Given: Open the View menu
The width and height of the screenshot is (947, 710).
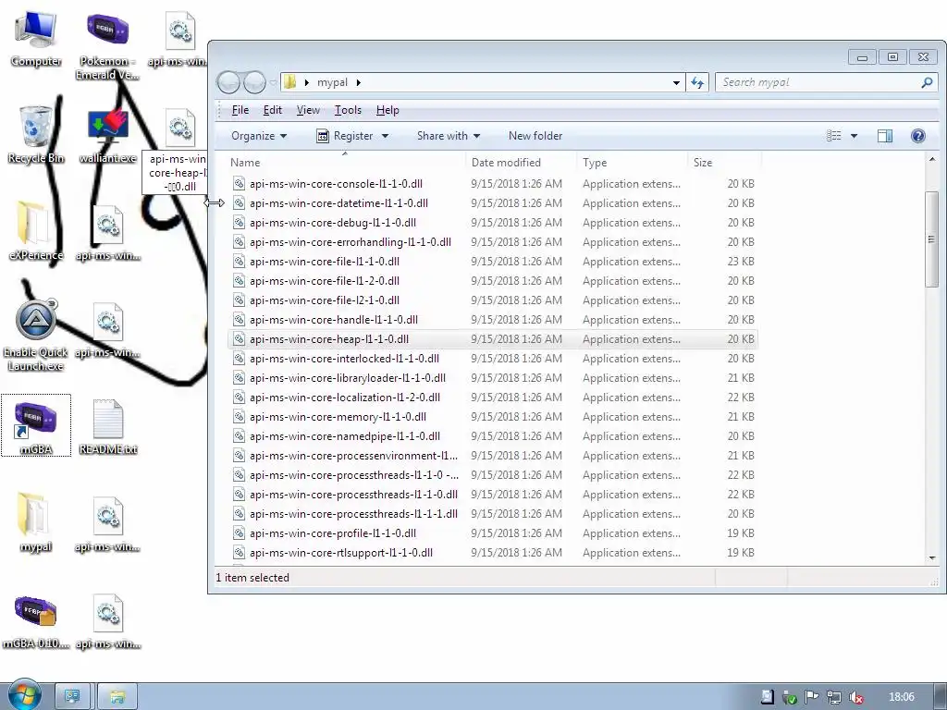Looking at the screenshot, I should (308, 110).
